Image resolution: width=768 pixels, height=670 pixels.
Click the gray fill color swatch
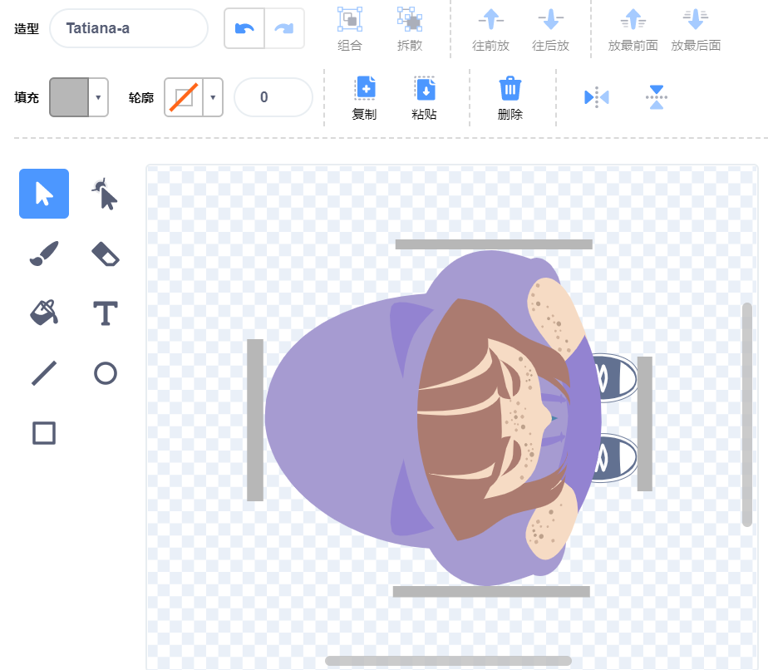69,97
